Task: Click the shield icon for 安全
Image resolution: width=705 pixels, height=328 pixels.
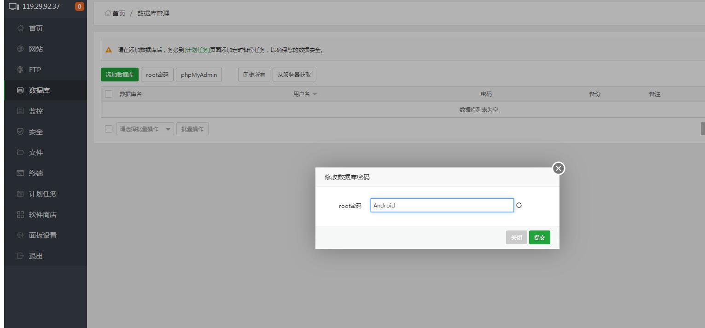Action: (x=20, y=132)
